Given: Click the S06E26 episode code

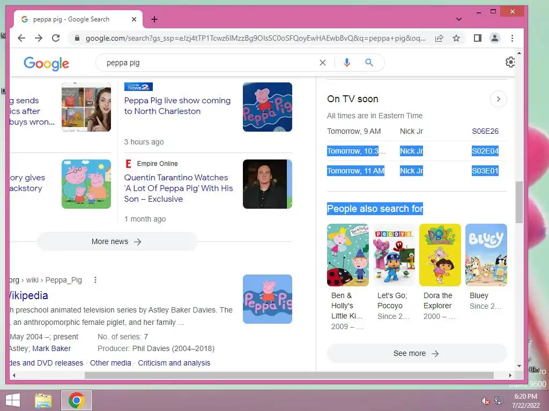Looking at the screenshot, I should 485,132.
